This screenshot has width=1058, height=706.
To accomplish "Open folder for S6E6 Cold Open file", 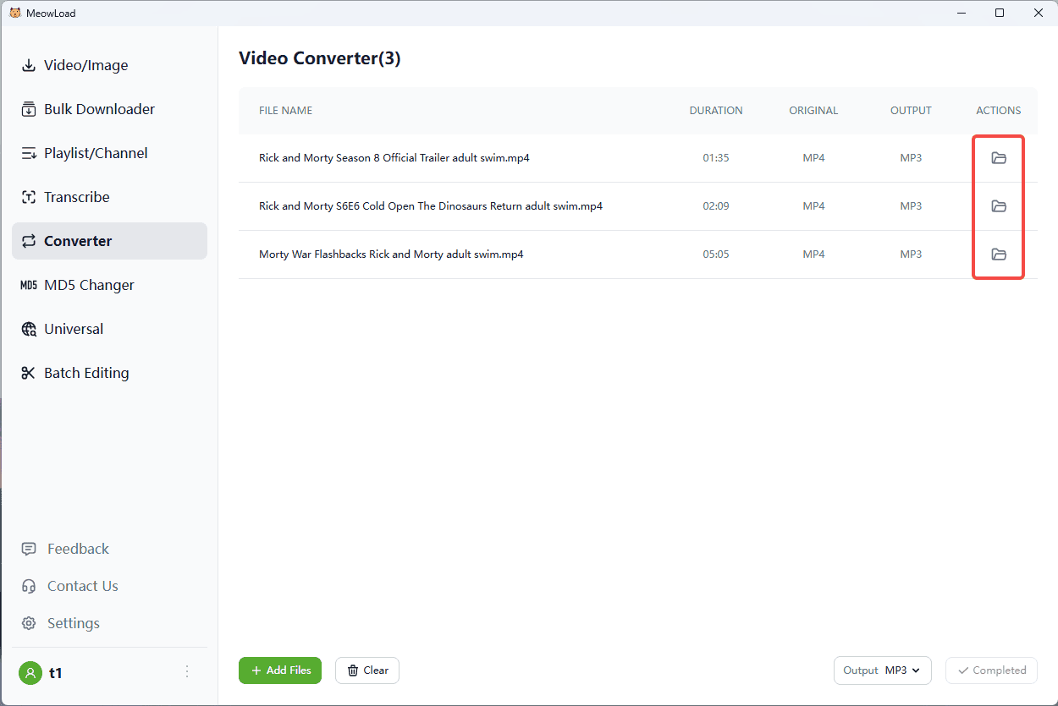I will pos(999,206).
